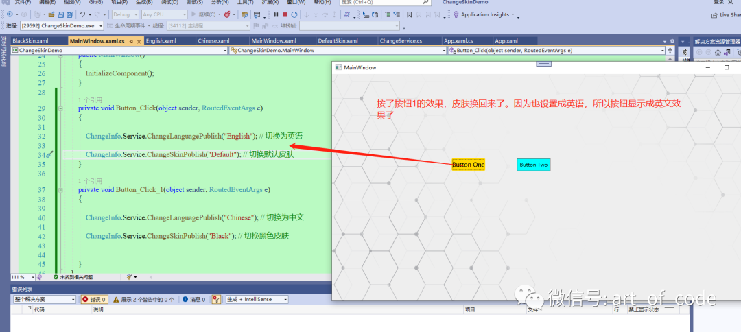This screenshot has height=332, width=741.
Task: Click the screwdriver indicator on line 34
Action: [x=49, y=155]
